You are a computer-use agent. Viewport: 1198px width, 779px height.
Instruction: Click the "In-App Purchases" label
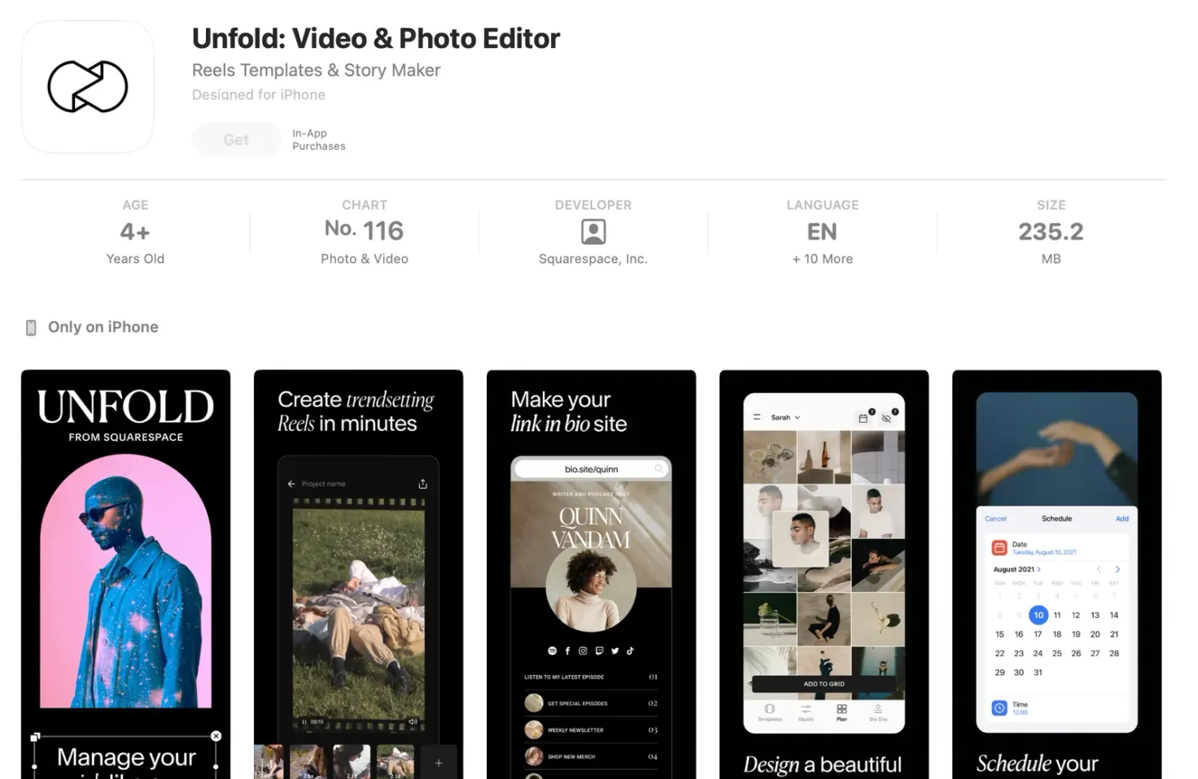coord(319,140)
